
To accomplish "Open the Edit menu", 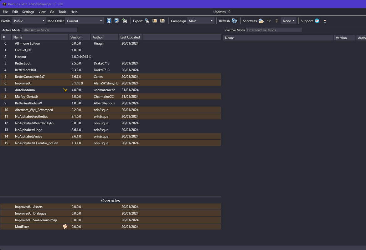I will point(15,12).
